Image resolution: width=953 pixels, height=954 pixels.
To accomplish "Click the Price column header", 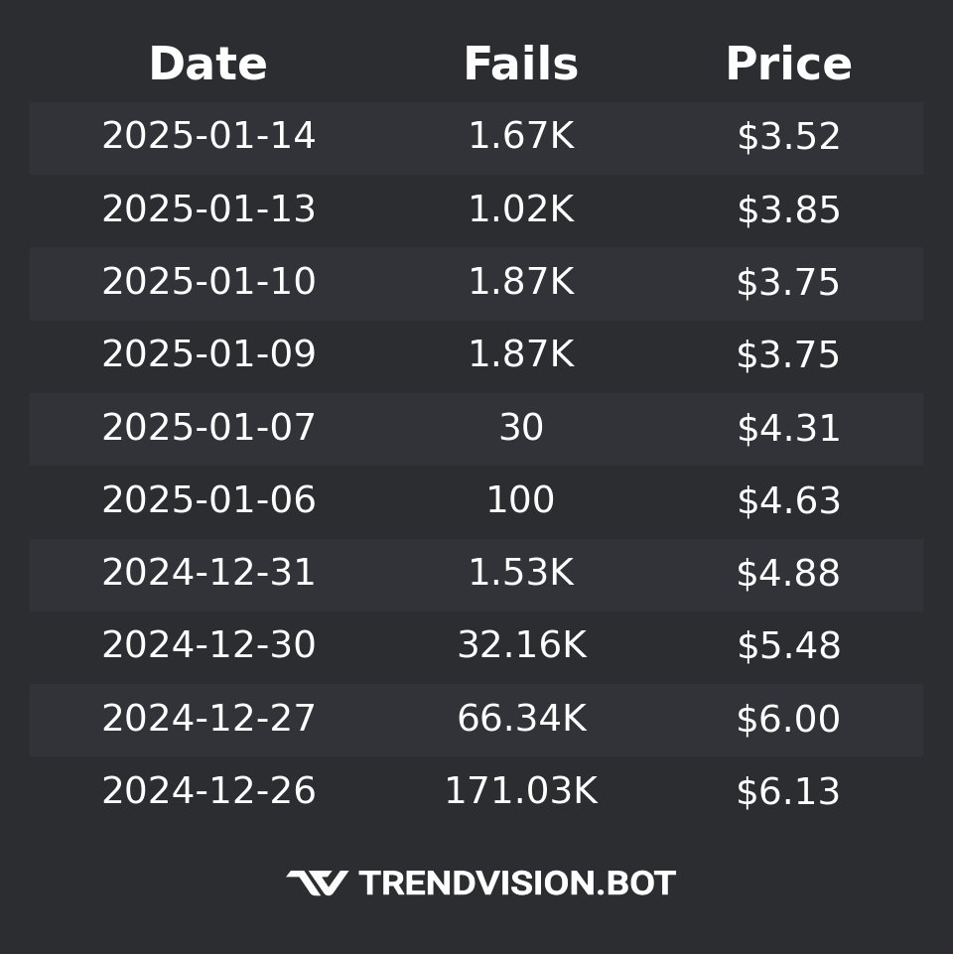I will tap(788, 66).
